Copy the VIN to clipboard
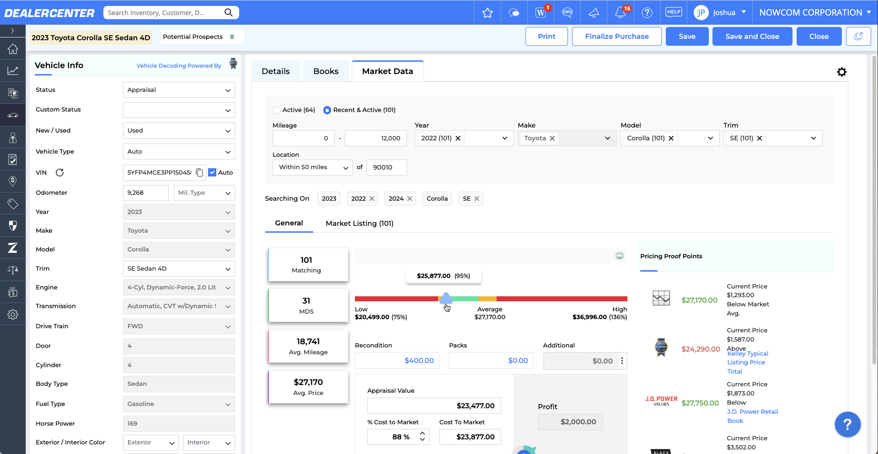 coord(199,172)
